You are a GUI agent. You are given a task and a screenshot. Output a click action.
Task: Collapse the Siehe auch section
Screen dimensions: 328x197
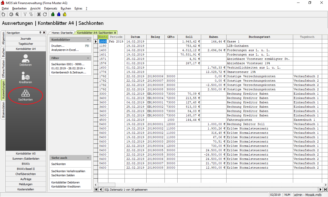click(x=88, y=158)
